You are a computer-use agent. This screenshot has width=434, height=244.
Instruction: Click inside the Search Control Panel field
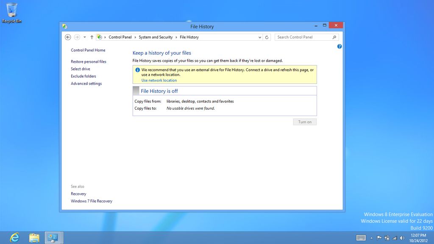tap(303, 37)
